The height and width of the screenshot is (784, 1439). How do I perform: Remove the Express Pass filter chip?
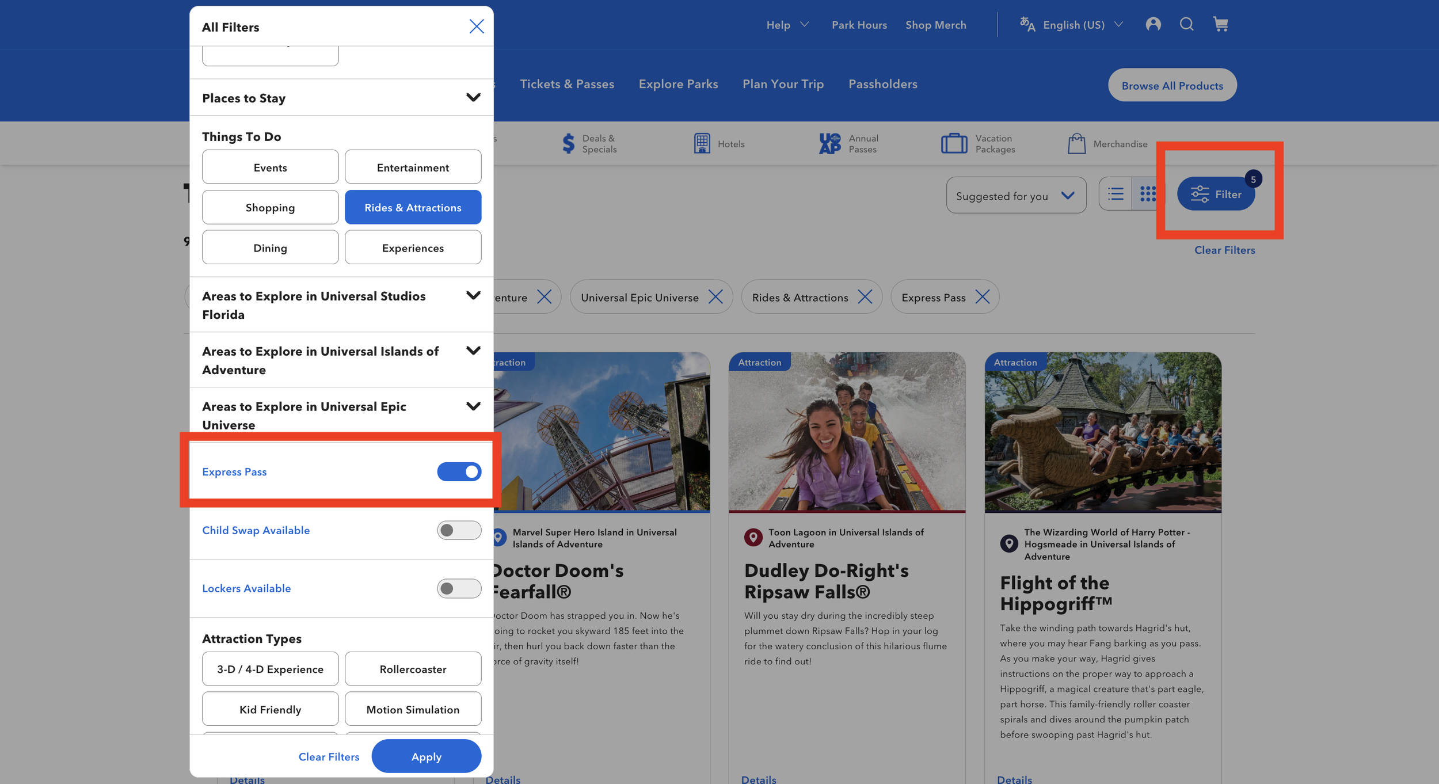click(983, 297)
